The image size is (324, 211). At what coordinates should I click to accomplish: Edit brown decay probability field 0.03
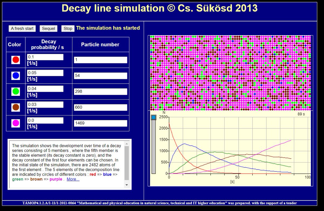45,105
